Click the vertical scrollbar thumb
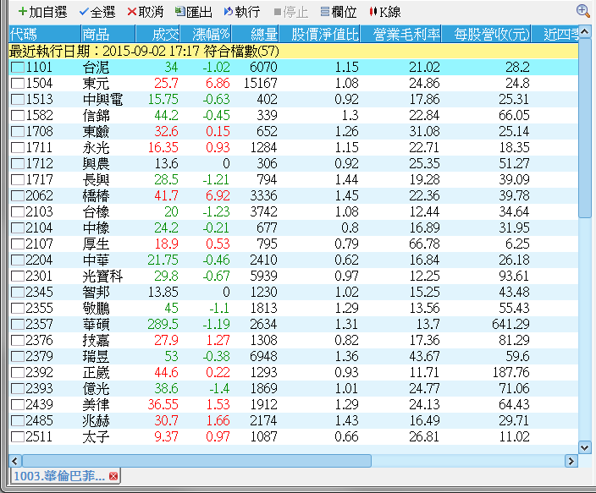The width and height of the screenshot is (596, 493). pos(584,129)
